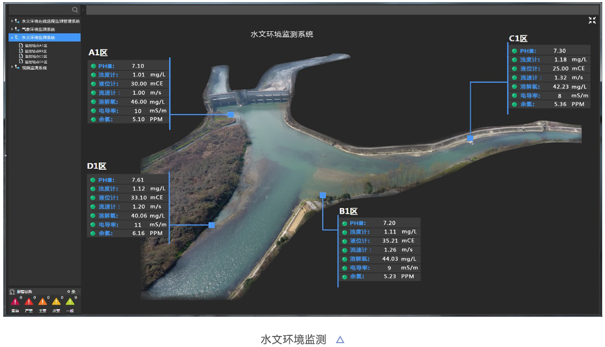The height and width of the screenshot is (347, 605).
Task: Expand the 气象环境监测系统 tree node
Action: point(12,29)
